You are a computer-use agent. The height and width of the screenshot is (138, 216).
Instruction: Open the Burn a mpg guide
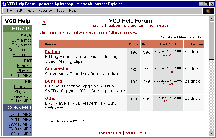tap(22, 40)
